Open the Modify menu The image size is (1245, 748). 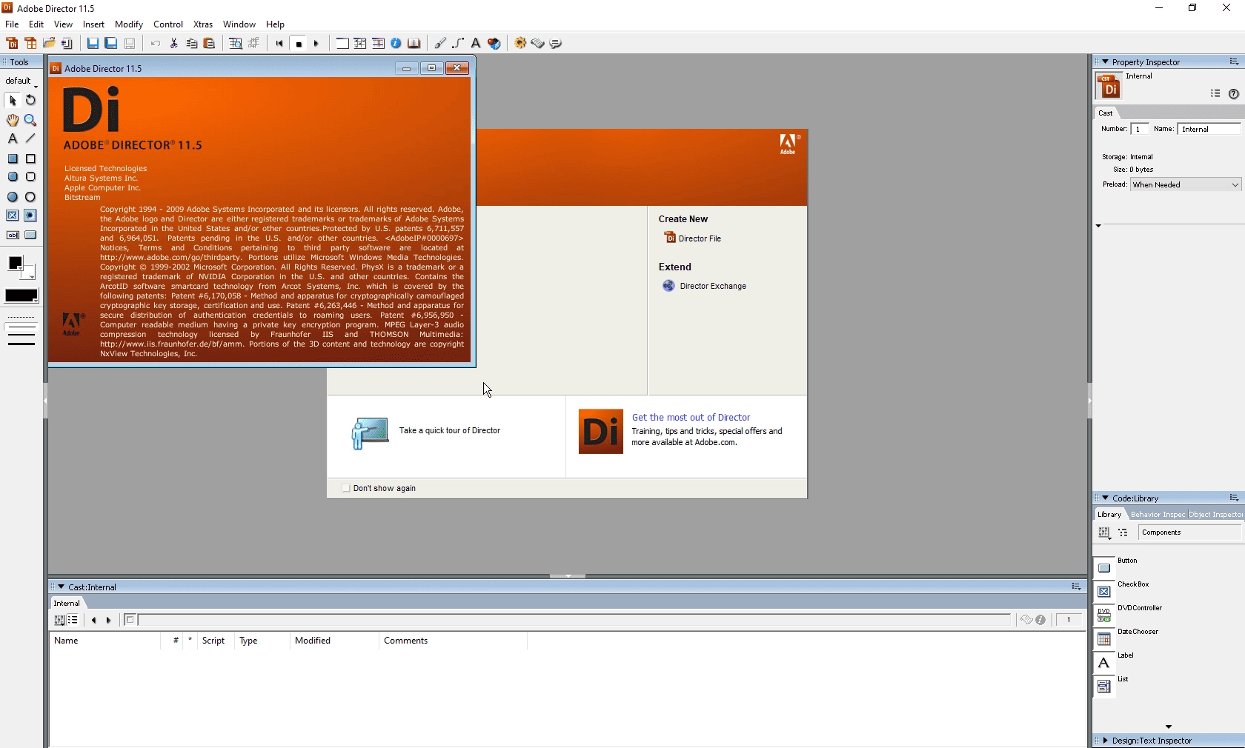click(x=129, y=24)
